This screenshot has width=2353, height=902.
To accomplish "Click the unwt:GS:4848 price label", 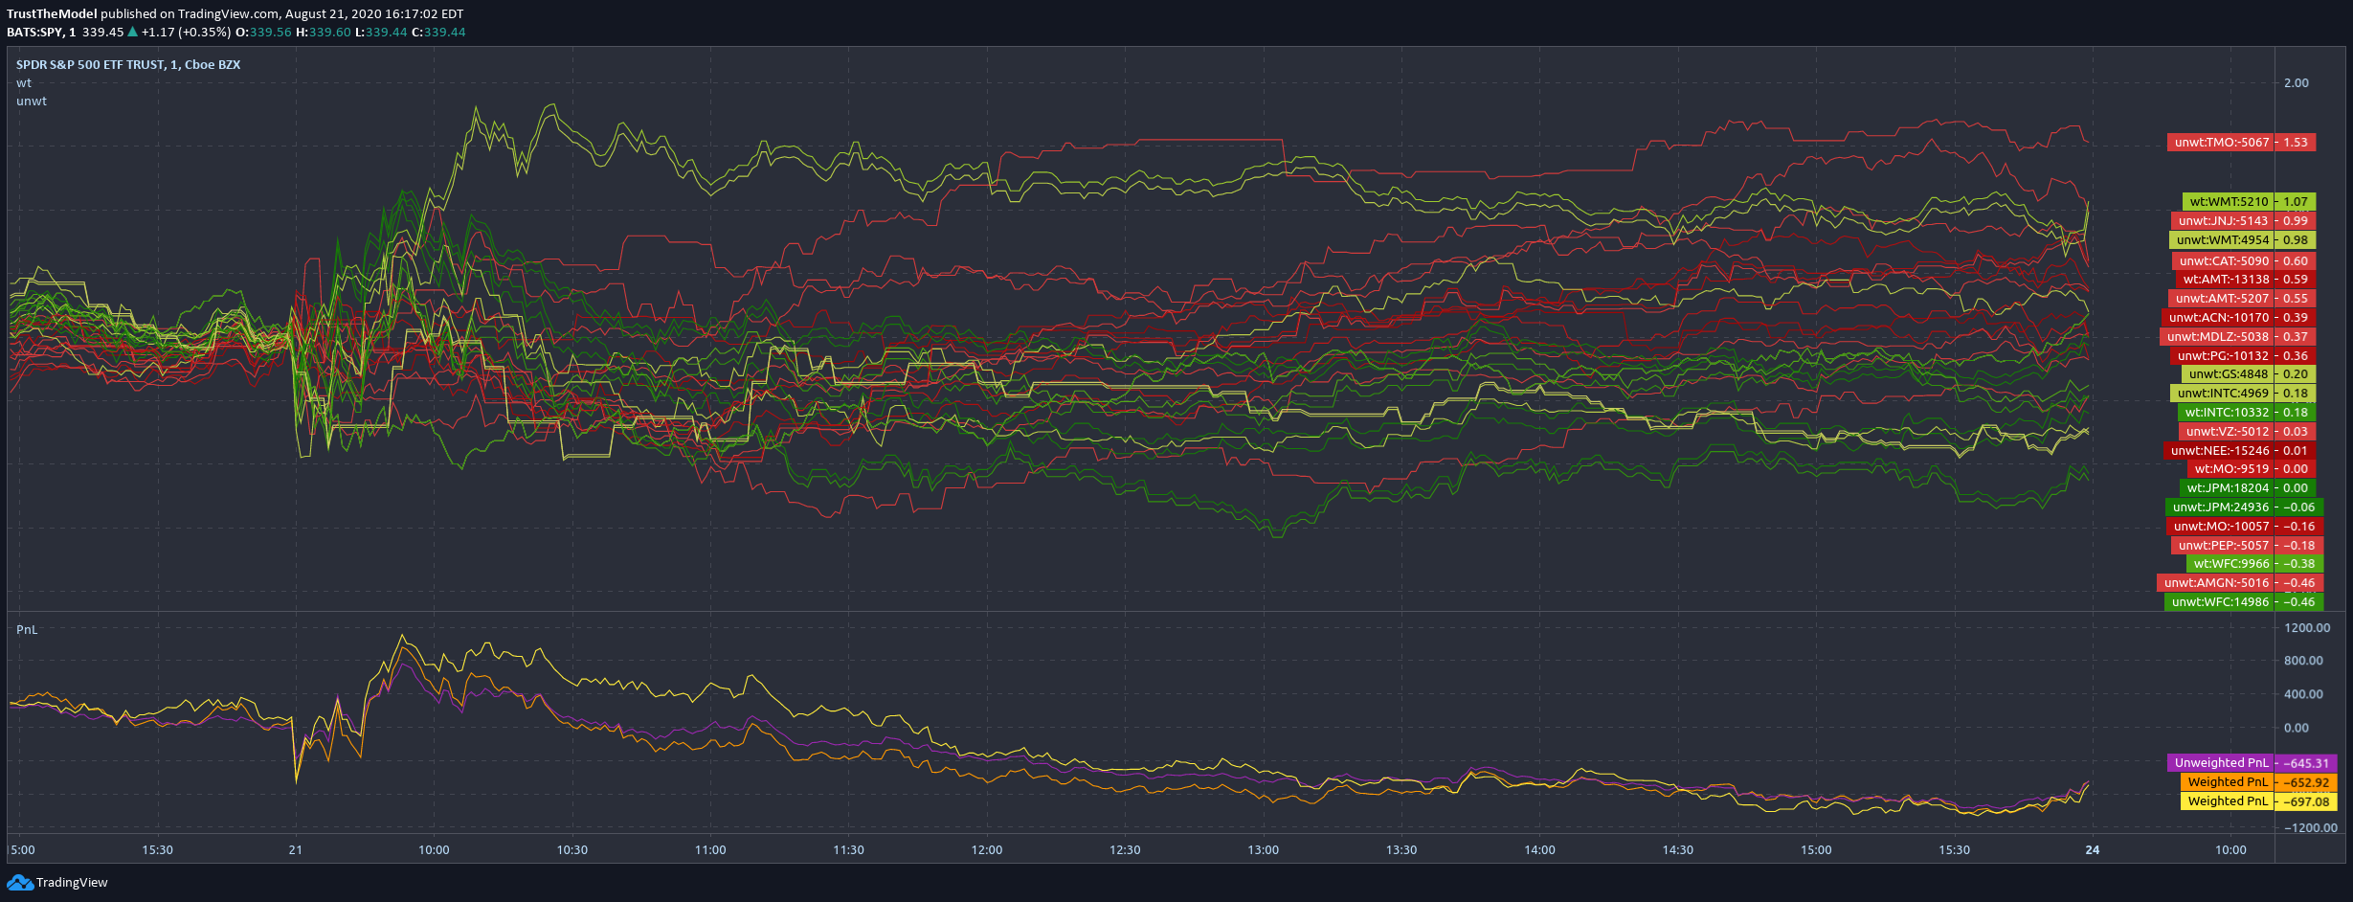I will pos(2249,374).
